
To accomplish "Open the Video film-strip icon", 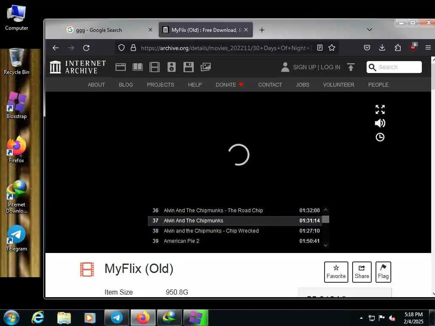I will point(155,67).
